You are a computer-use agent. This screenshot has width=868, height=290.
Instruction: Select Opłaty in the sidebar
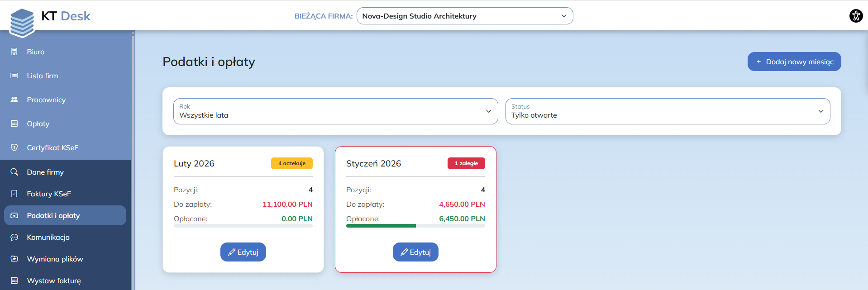click(x=38, y=124)
